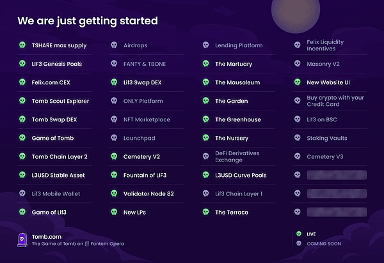Click the grey COMING SOON legend skull
The width and height of the screenshot is (384, 263).
click(299, 243)
